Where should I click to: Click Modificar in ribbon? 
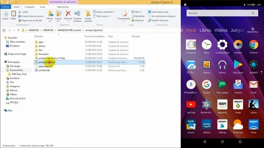point(138,16)
